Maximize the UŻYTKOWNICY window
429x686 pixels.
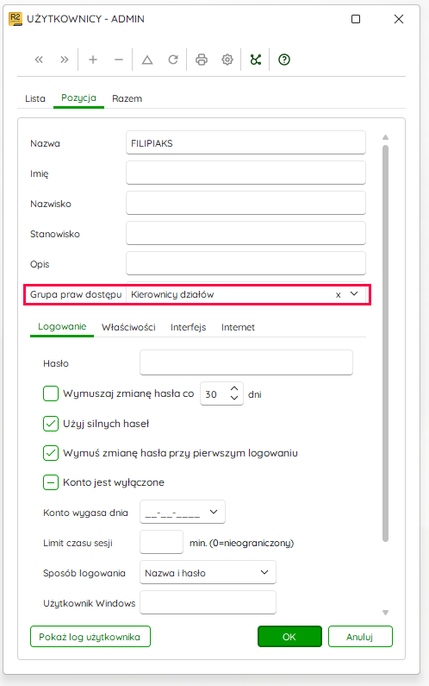(x=356, y=19)
